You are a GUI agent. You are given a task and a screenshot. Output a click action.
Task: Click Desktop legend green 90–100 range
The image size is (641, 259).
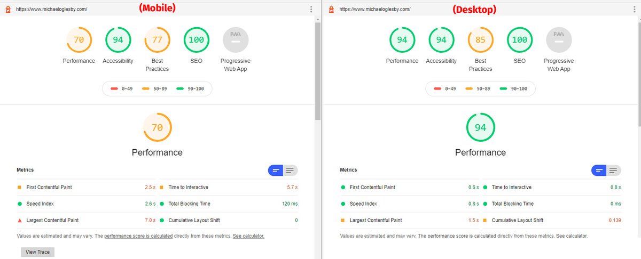tap(514, 88)
